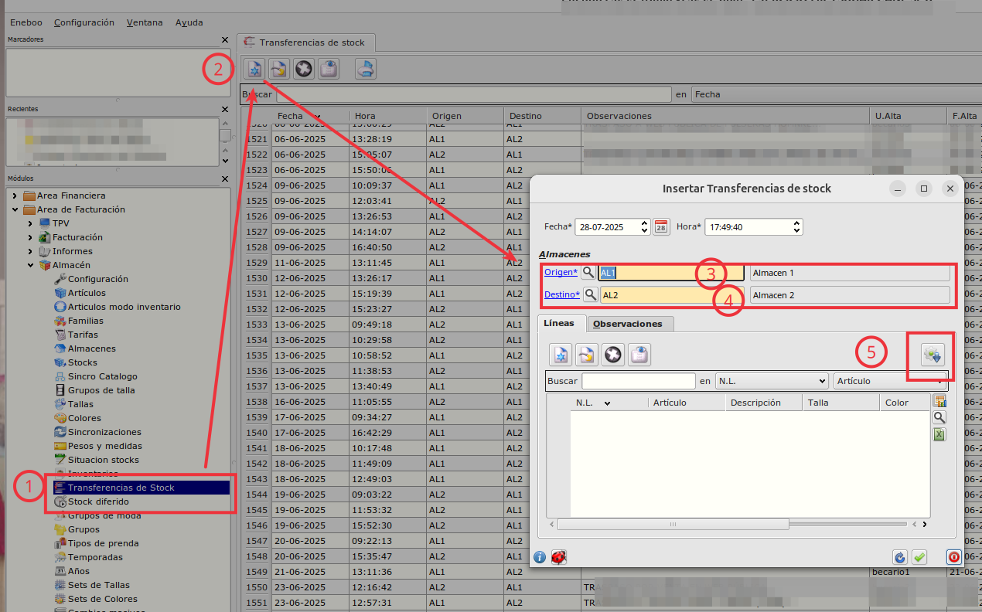The width and height of the screenshot is (982, 612).
Task: Click the green checkmark accept icon
Action: (x=919, y=557)
